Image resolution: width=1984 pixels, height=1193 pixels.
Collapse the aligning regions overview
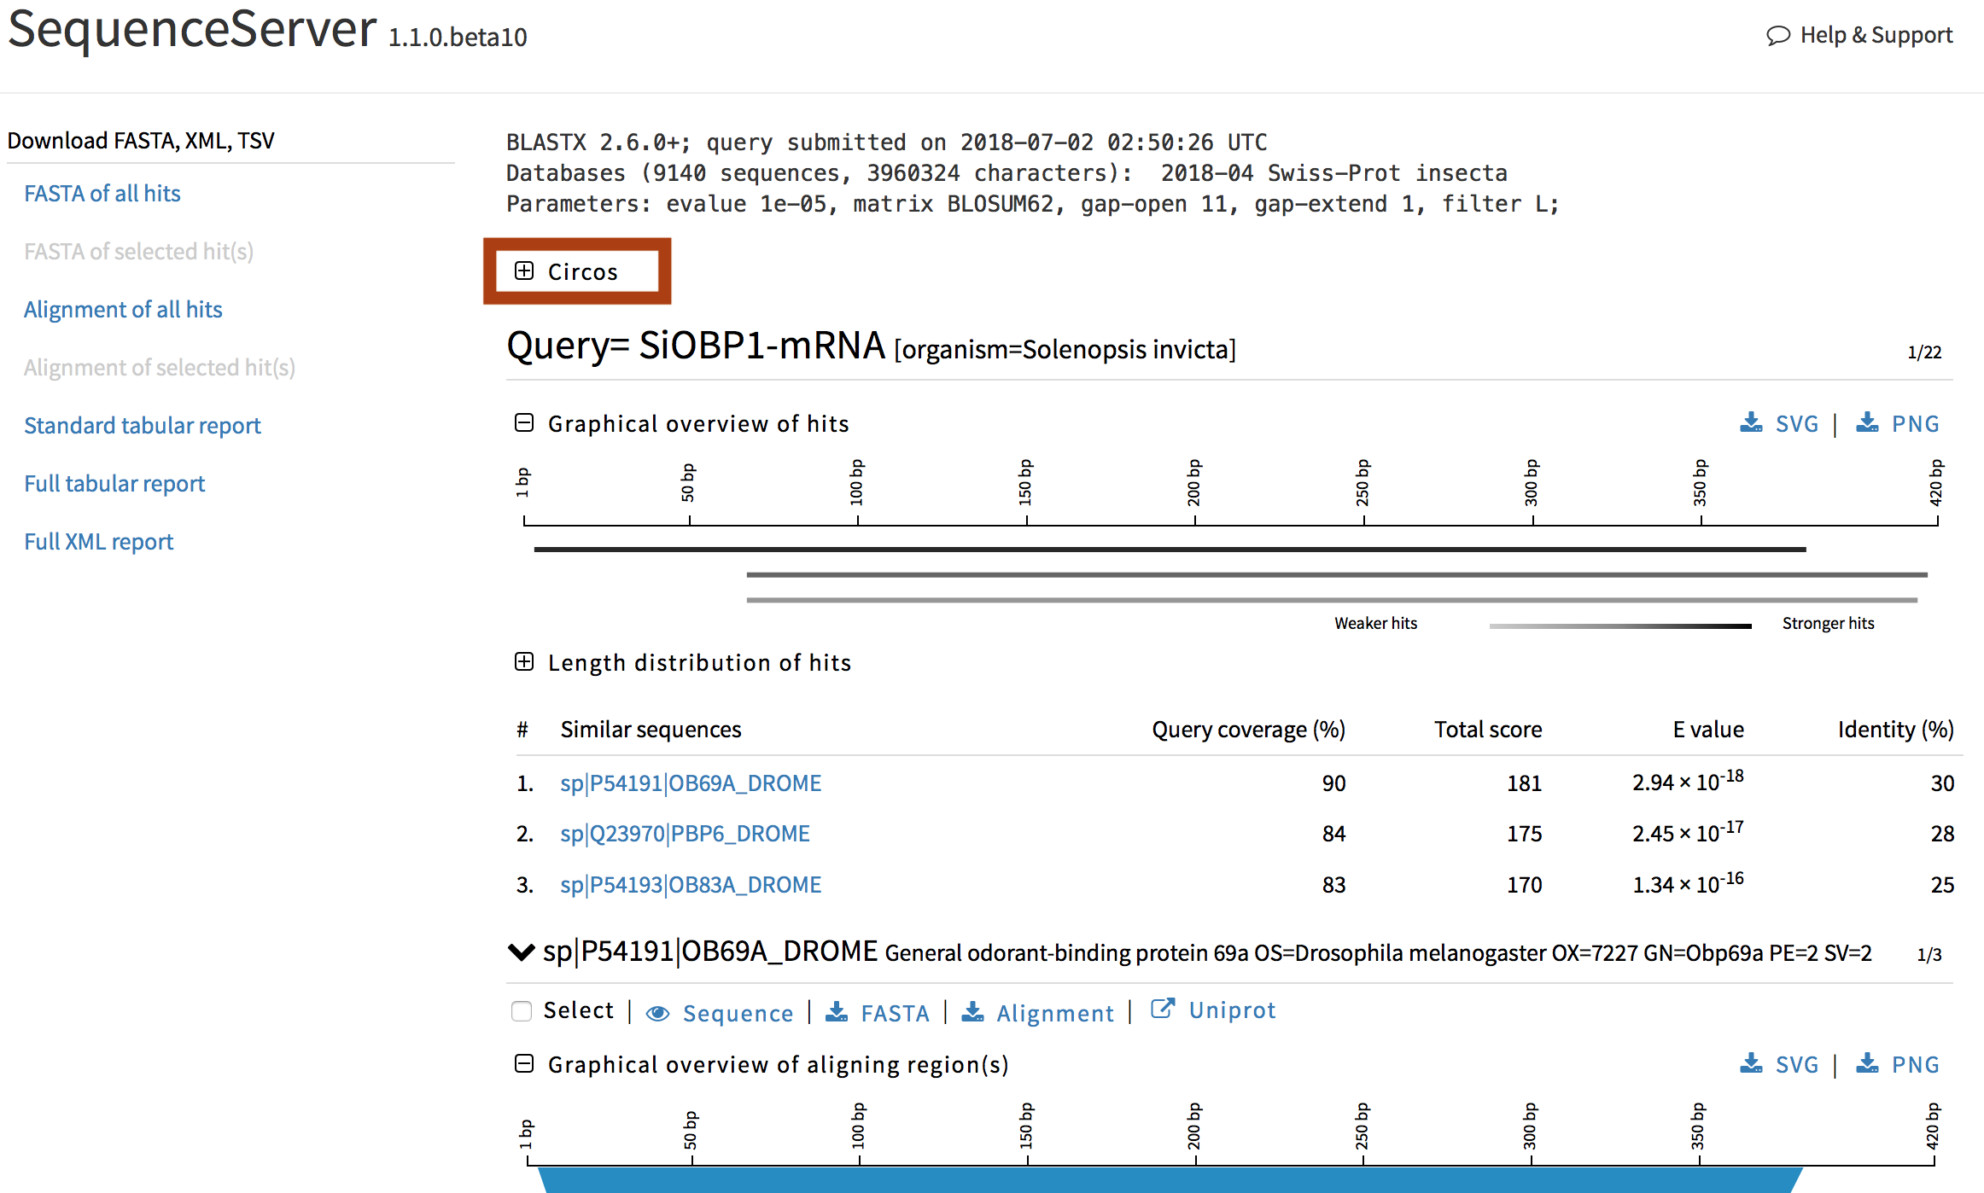[523, 1063]
